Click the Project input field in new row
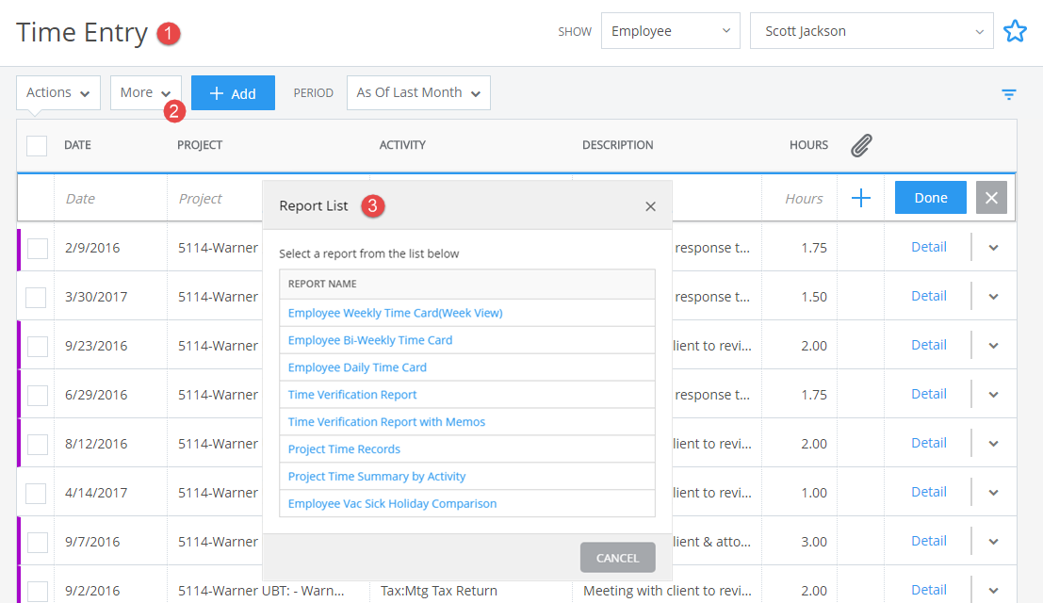1043x603 pixels. coord(216,198)
